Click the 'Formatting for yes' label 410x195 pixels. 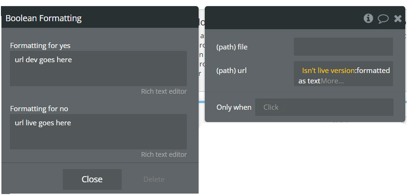(40, 46)
